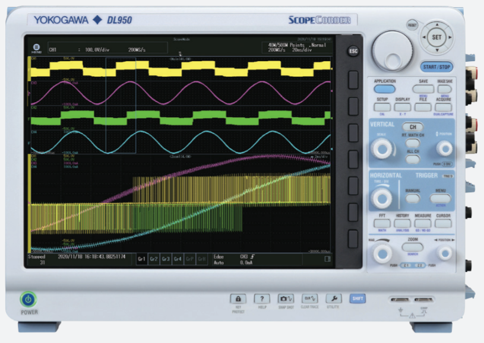
Task: Switch to the Gr4 group tab
Action: tap(177, 259)
